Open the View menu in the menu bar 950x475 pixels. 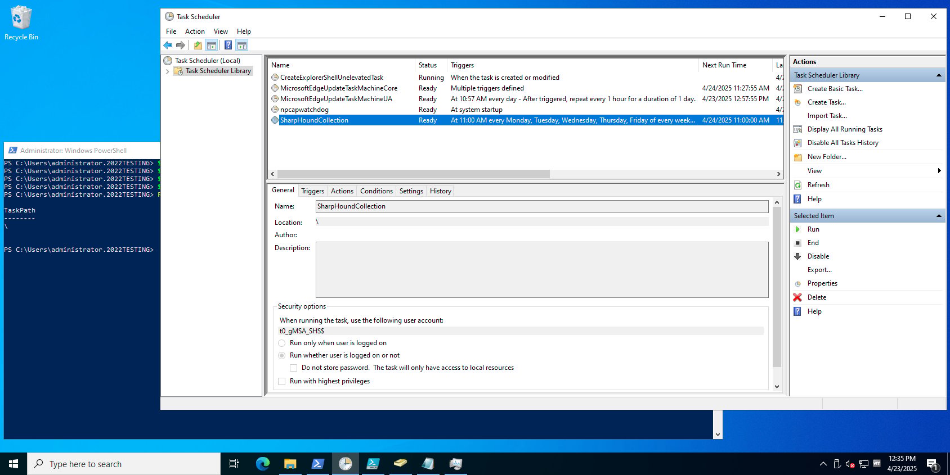221,31
